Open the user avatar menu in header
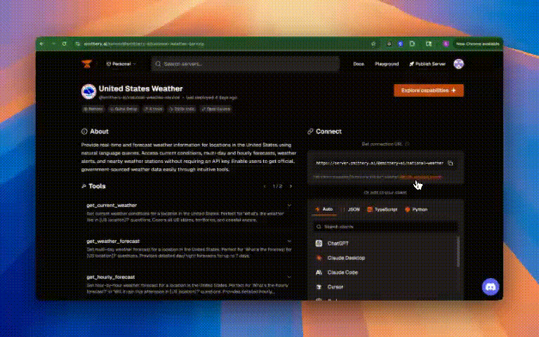 (458, 64)
